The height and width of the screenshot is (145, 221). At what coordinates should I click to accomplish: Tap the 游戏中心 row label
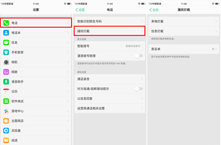(x=17, y=111)
